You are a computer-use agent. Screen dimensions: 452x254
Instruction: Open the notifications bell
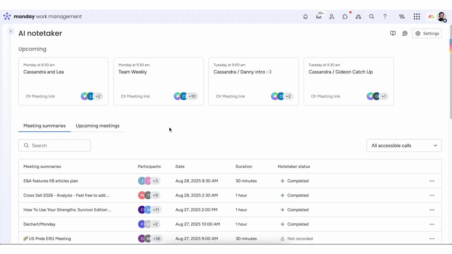pos(305,17)
